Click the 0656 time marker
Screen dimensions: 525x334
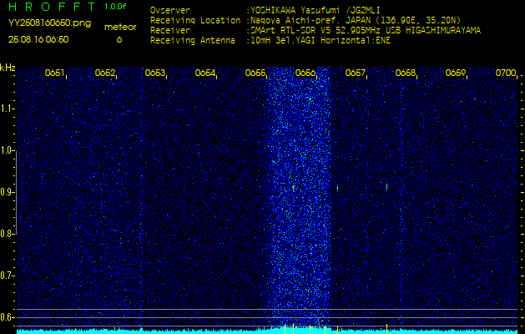[x=305, y=73]
